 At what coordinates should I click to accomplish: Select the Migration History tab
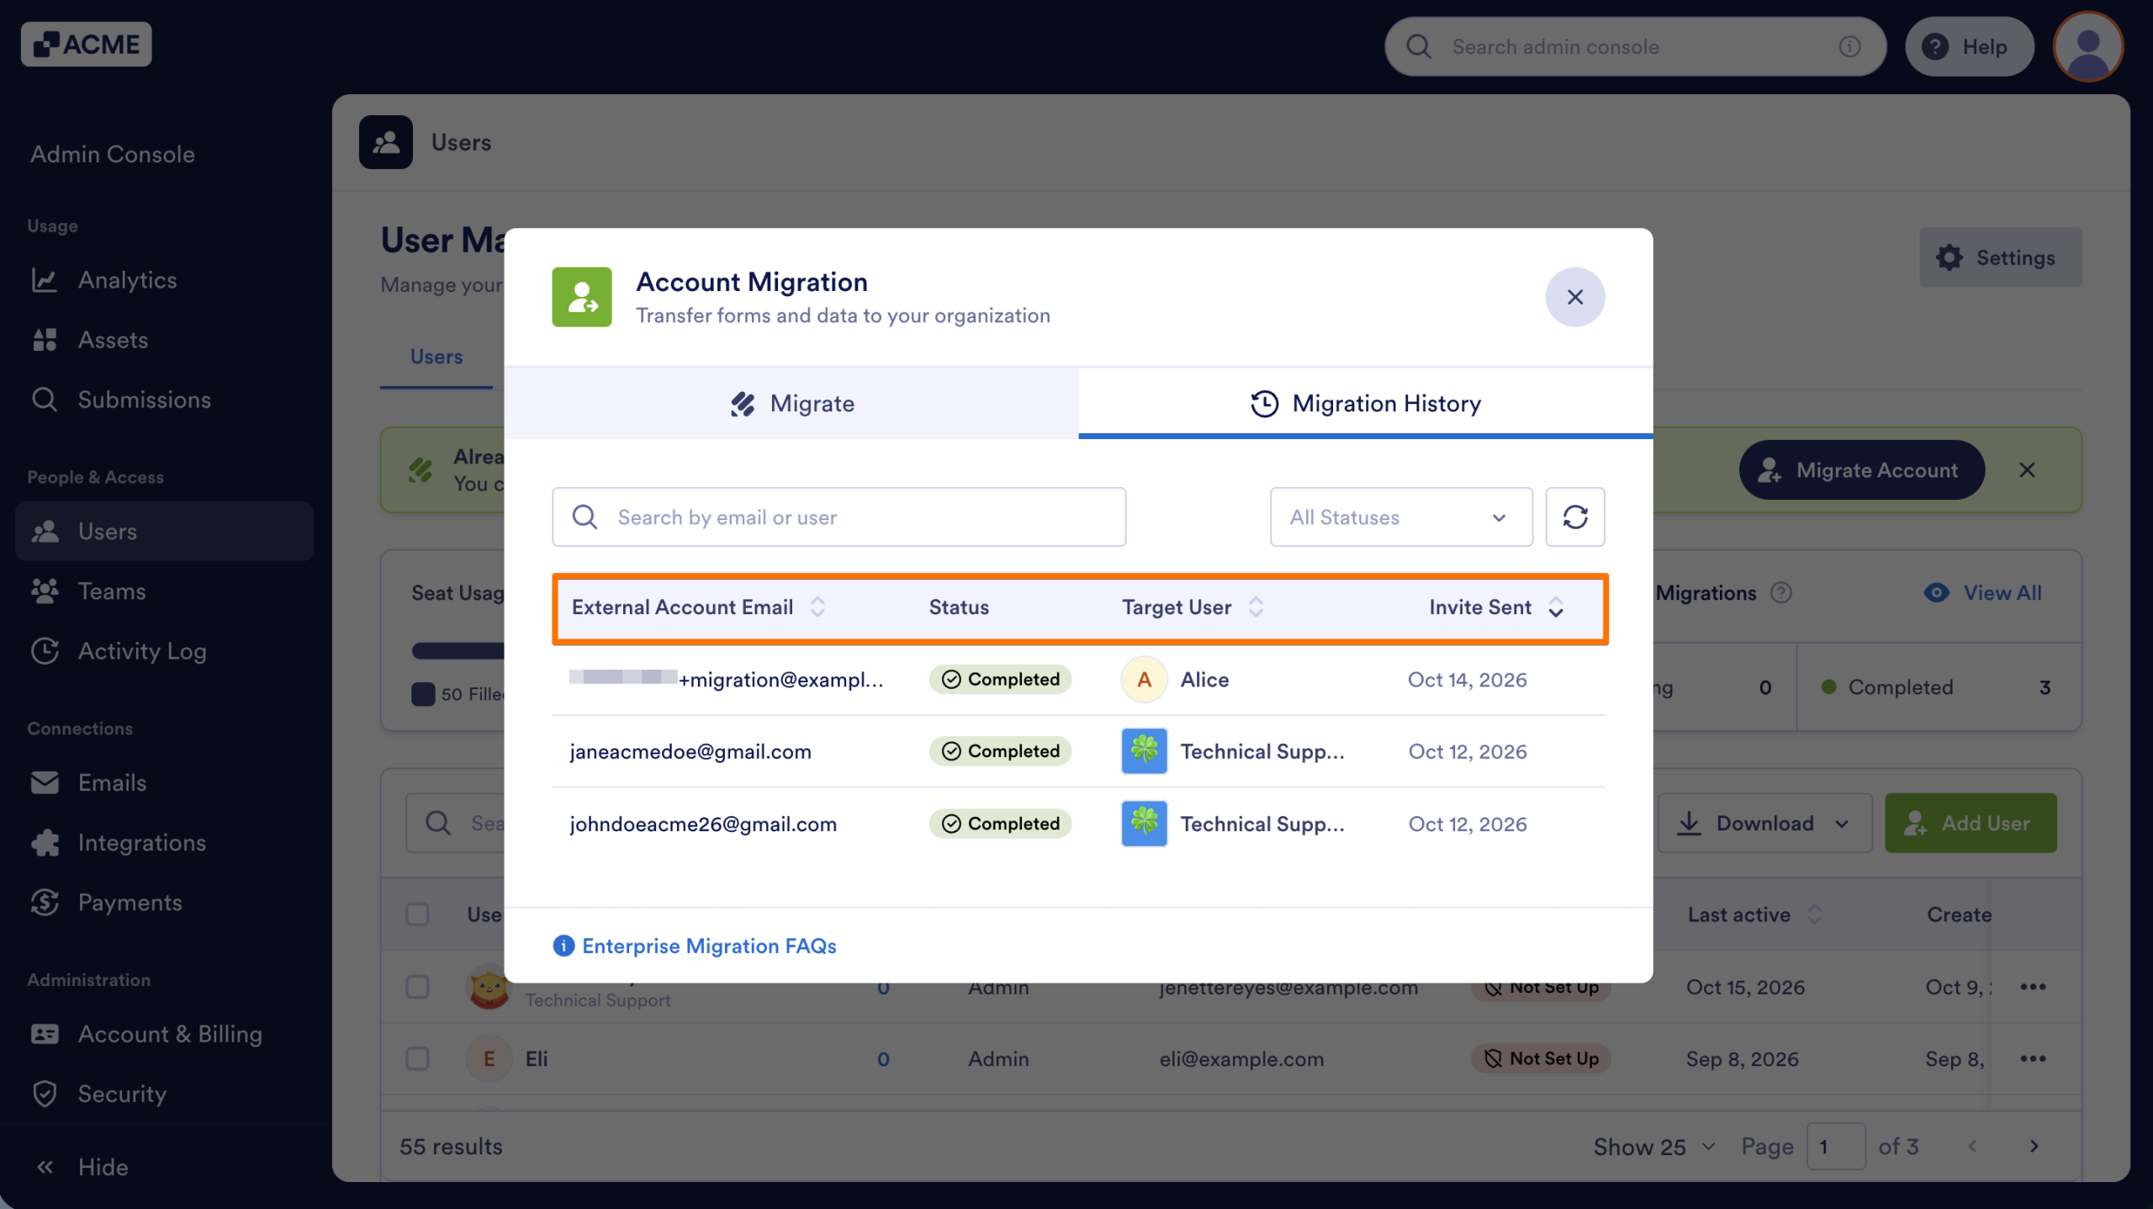(1366, 404)
